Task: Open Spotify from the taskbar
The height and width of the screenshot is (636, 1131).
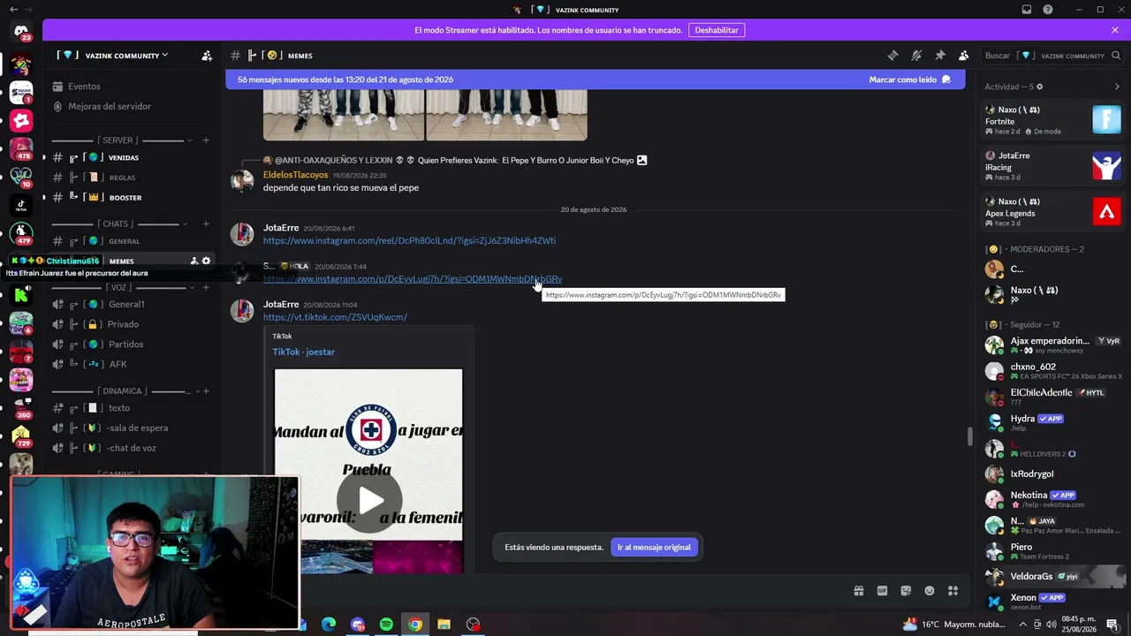Action: click(x=386, y=625)
